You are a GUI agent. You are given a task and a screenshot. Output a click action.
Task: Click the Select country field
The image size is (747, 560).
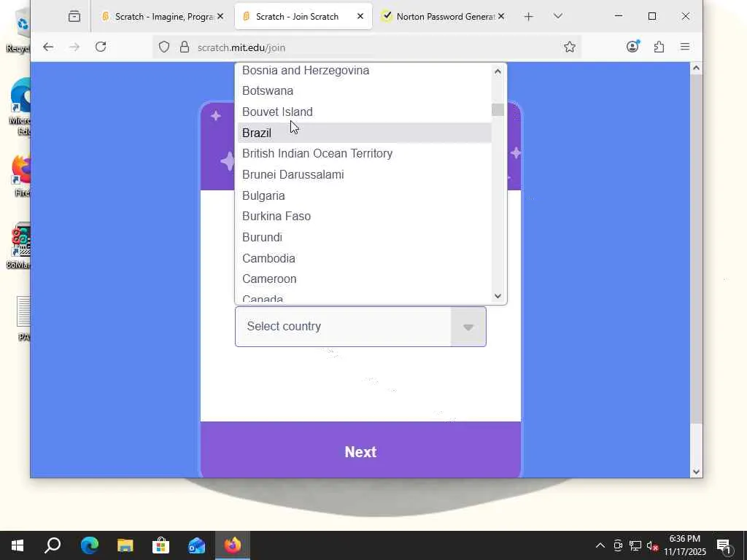point(360,327)
